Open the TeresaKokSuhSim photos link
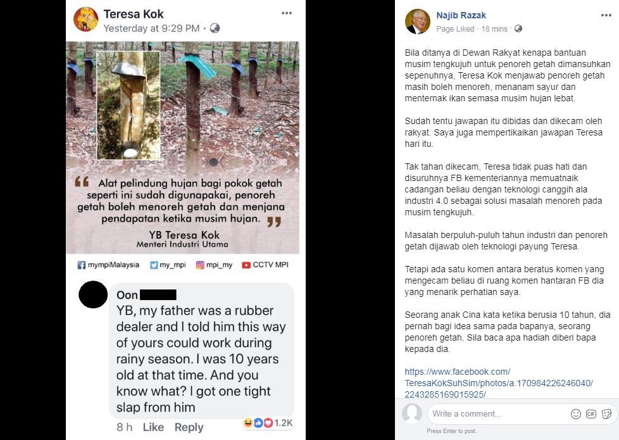619x440 pixels. coord(499,383)
